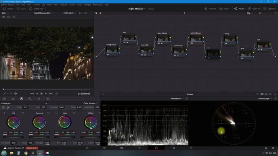Toggle the Lightbox view
Image resolution: width=278 pixels, height=156 pixels.
click(269, 9)
